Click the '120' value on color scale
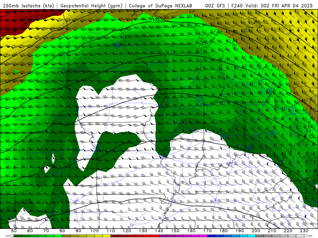This screenshot has height=238, width=318. [x=127, y=231]
